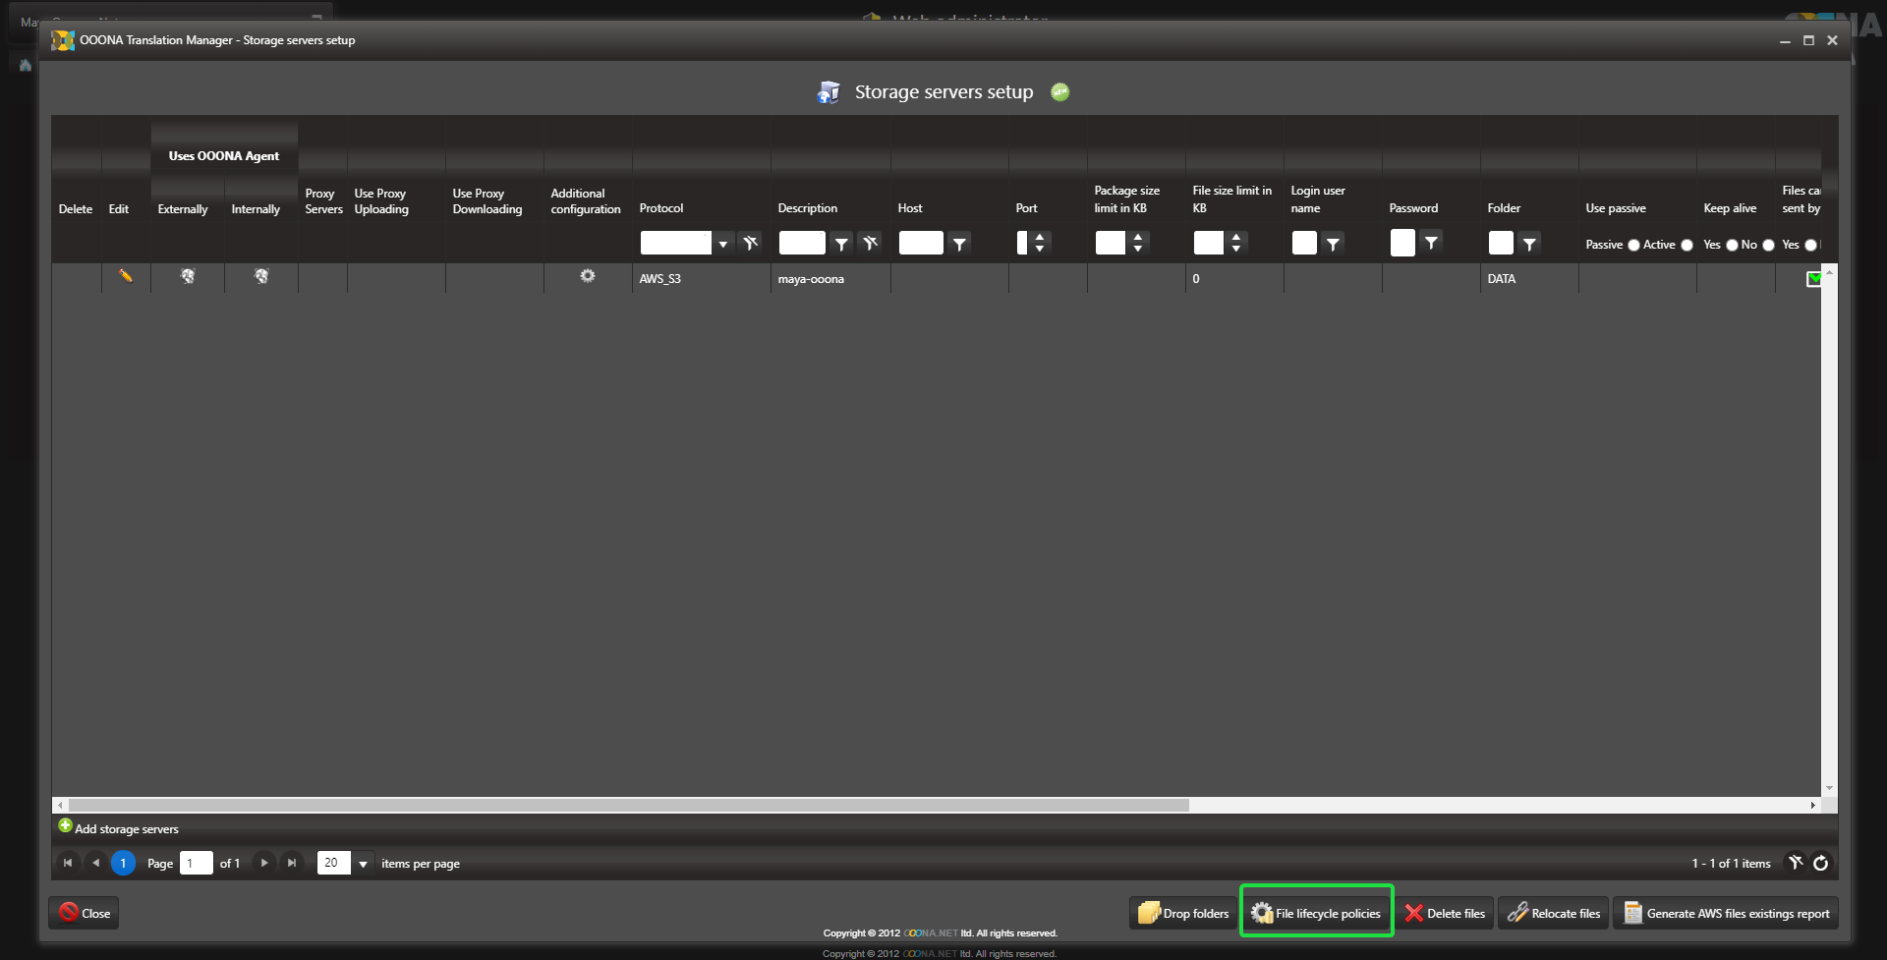Open Additional configuration gear for AWS_S3 row
1887x960 pixels.
(588, 276)
